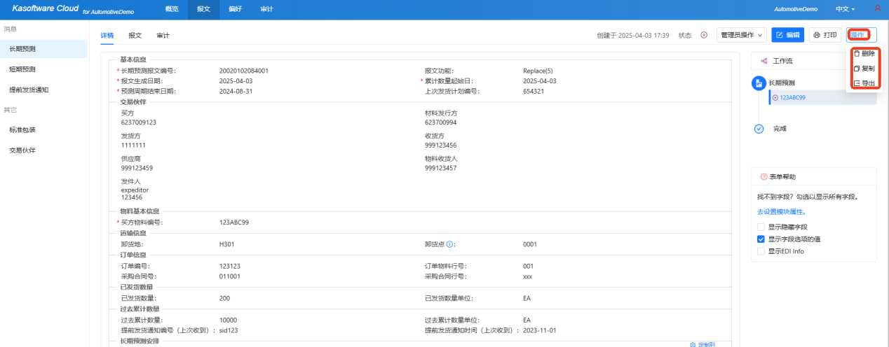Enable the 显示隐藏字段 checkbox
The width and height of the screenshot is (889, 347).
point(761,227)
